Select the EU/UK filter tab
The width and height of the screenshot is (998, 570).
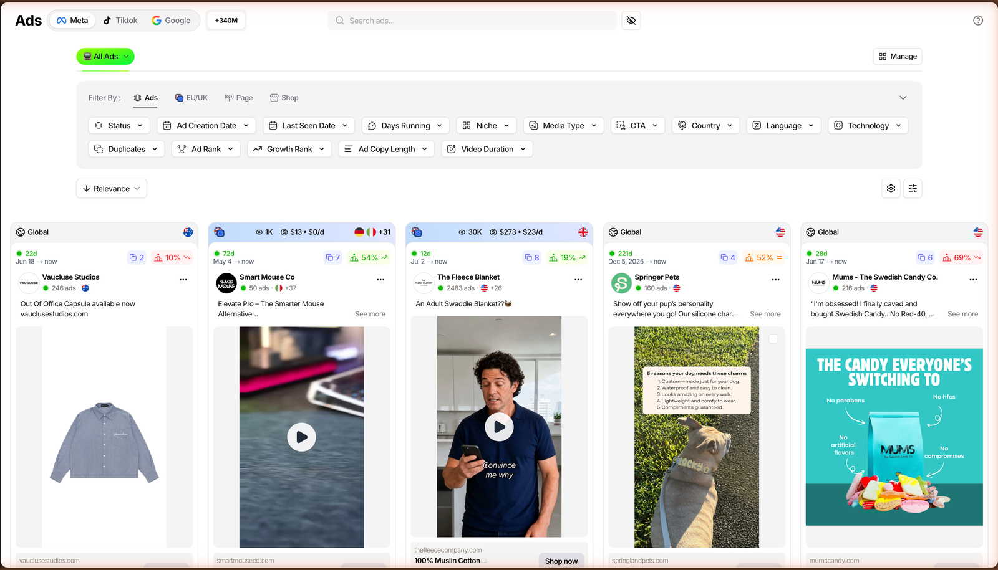pos(191,98)
